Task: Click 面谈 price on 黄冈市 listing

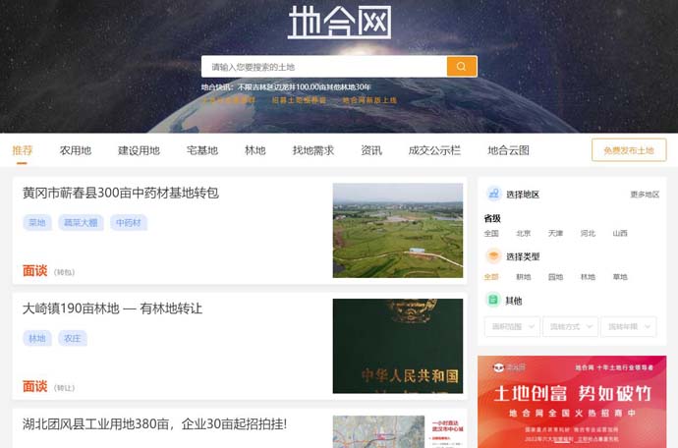Action: [35, 271]
